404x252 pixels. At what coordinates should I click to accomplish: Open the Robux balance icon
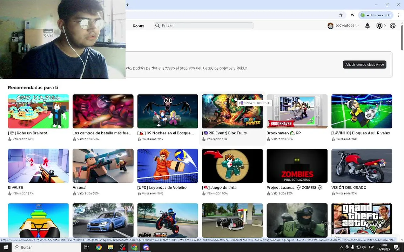click(x=379, y=26)
